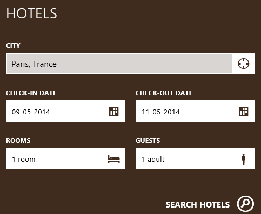Click the Paris, France city text
This screenshot has height=214, width=261.
(x=34, y=64)
